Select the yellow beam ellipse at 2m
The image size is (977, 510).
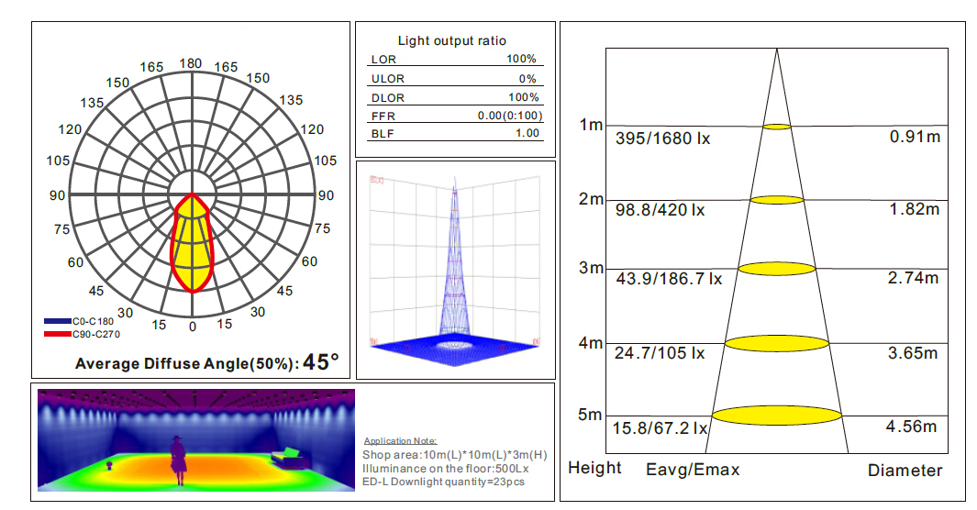[777, 199]
